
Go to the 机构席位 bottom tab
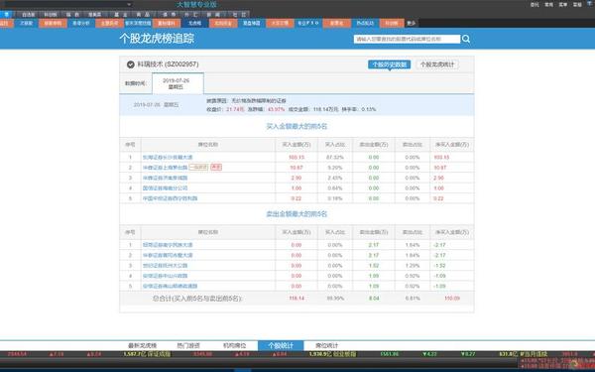[x=234, y=345]
